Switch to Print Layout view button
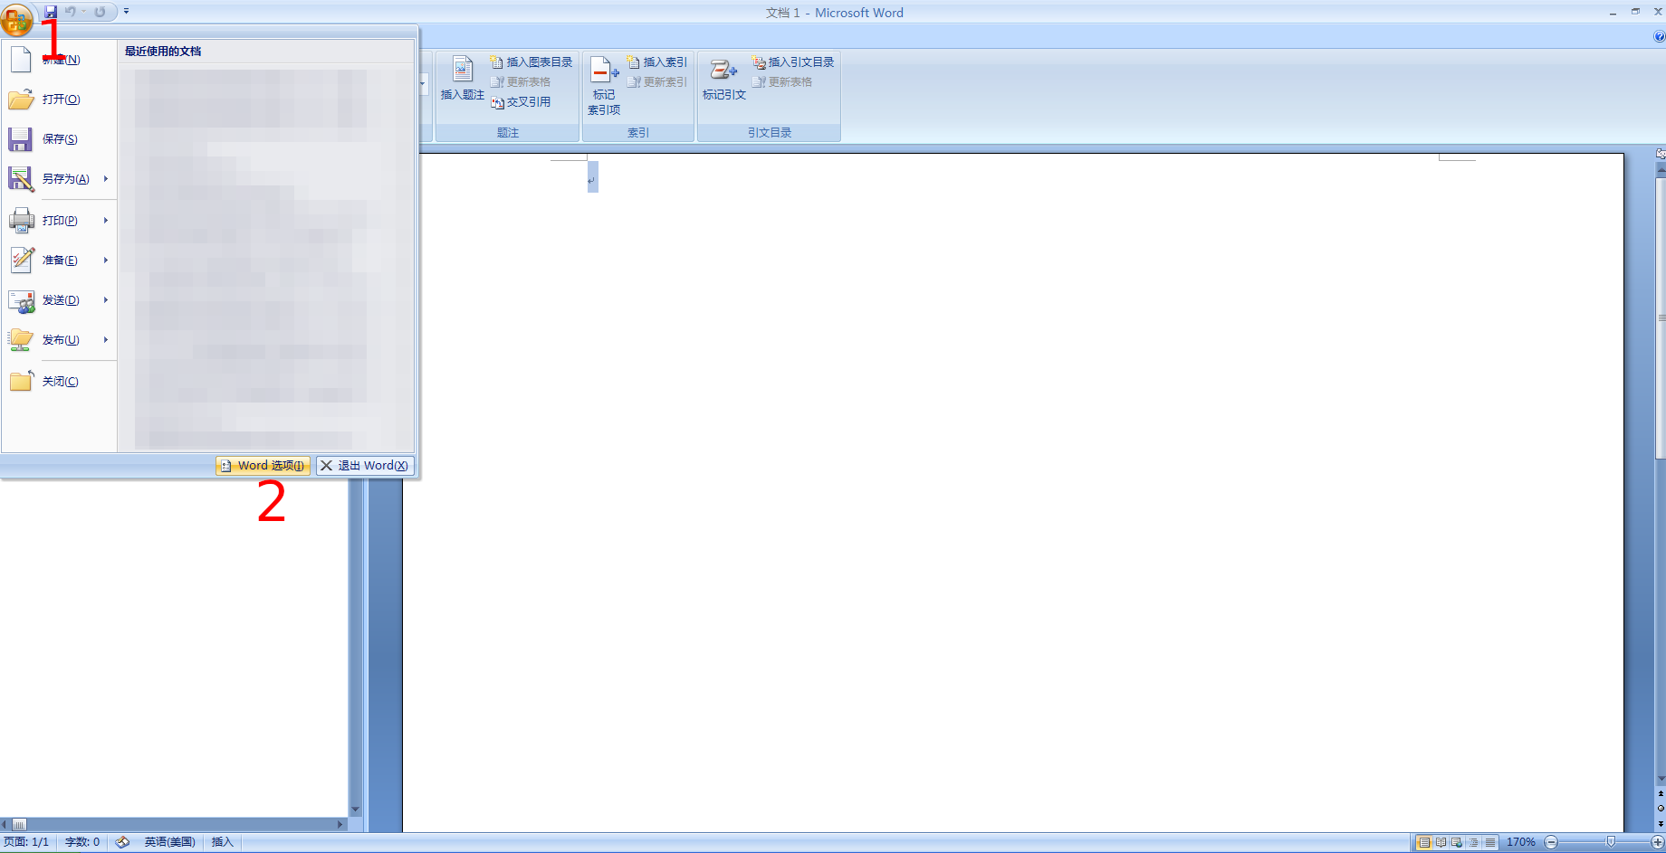 coord(1424,842)
